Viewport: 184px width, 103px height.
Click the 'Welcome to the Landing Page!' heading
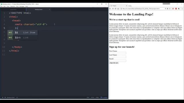point(131,14)
